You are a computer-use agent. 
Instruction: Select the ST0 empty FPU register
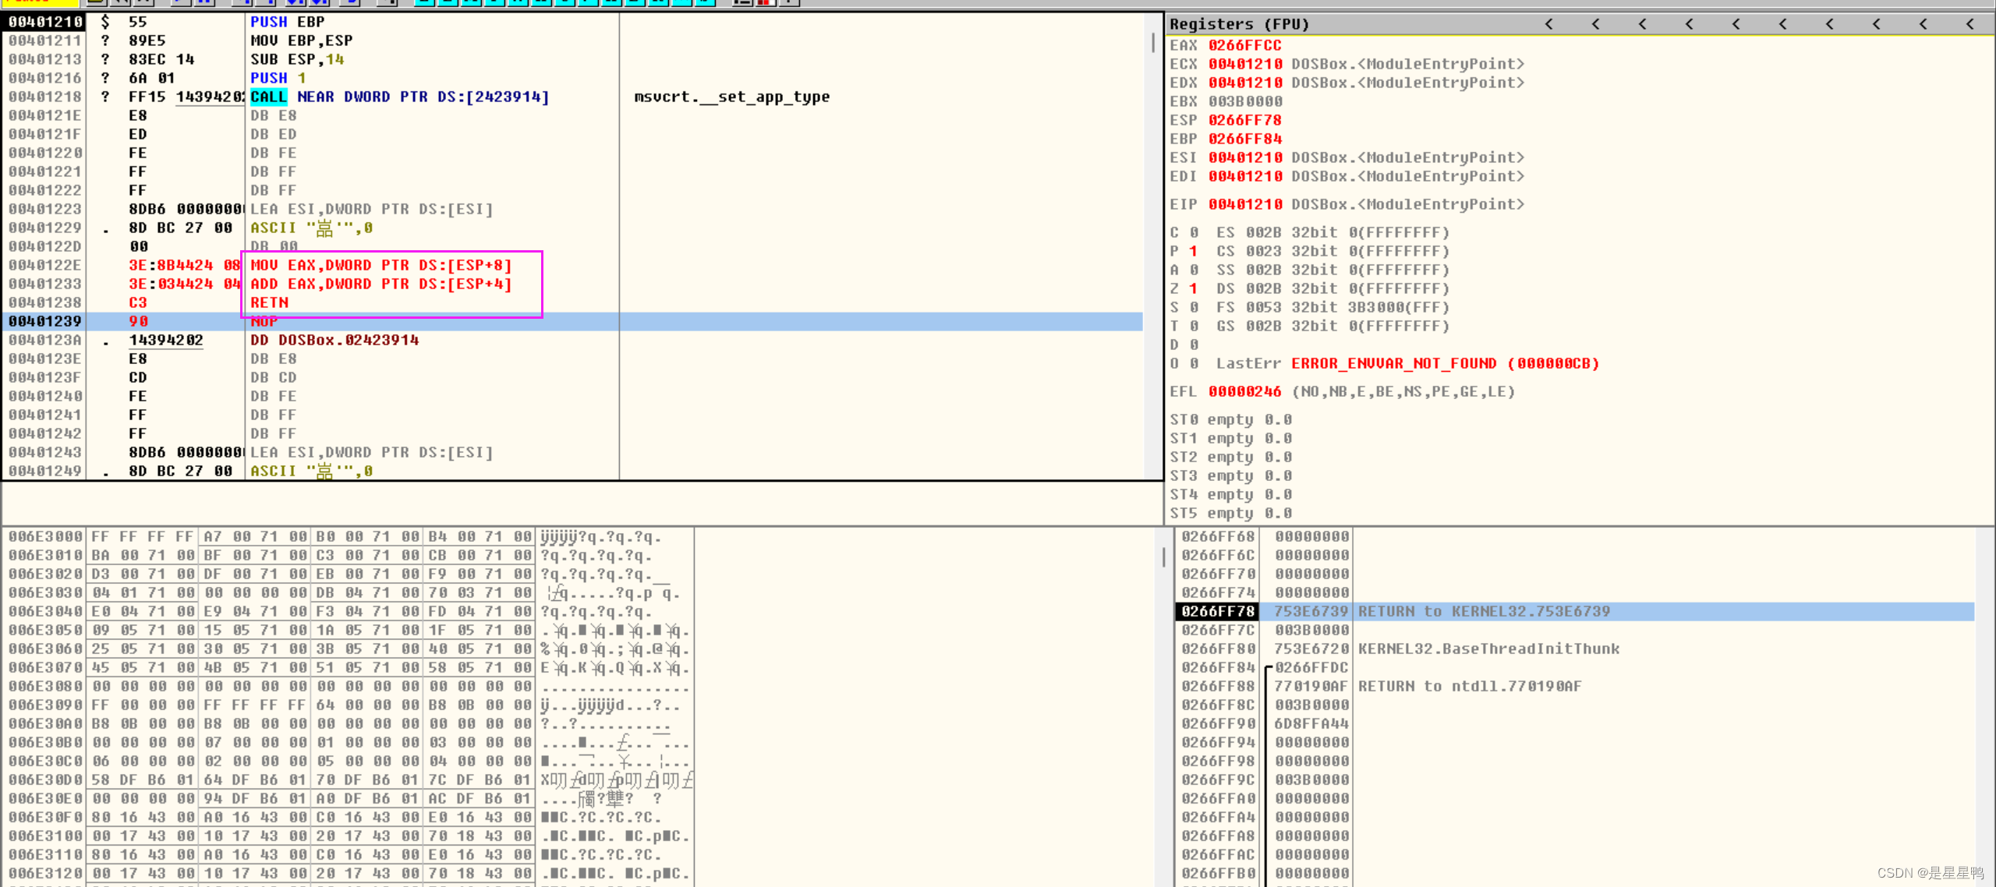tap(1230, 419)
